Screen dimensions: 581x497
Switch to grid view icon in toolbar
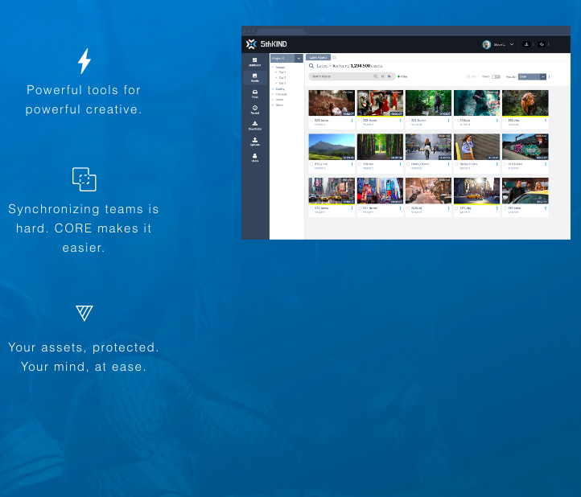pyautogui.click(x=468, y=76)
